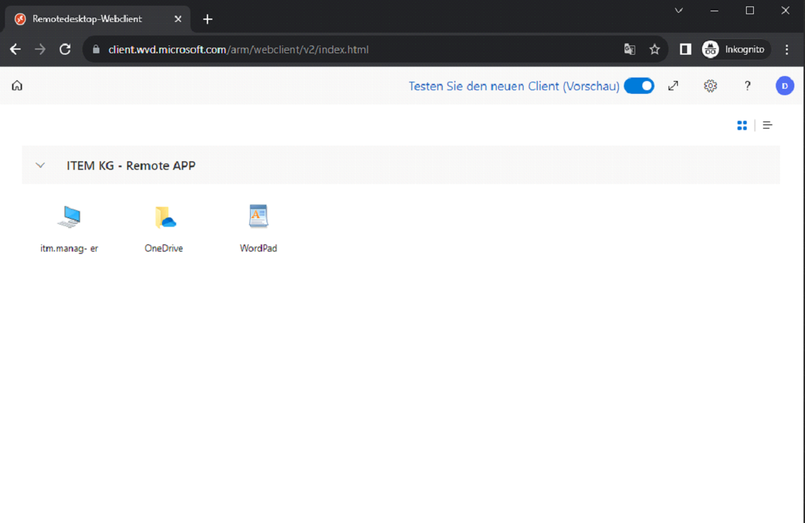Collapse the ITEM KG - Remote APP group
This screenshot has width=805, height=523.
pyautogui.click(x=40, y=166)
